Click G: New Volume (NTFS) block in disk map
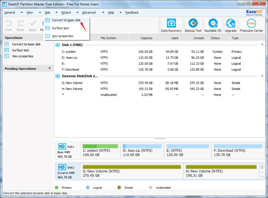This screenshot has width=268, height=198. point(132,171)
